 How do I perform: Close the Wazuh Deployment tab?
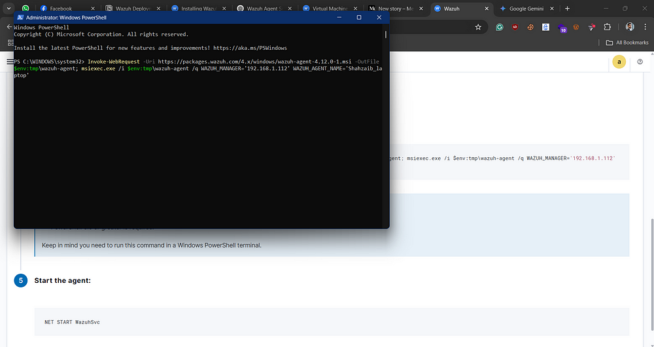(x=158, y=9)
